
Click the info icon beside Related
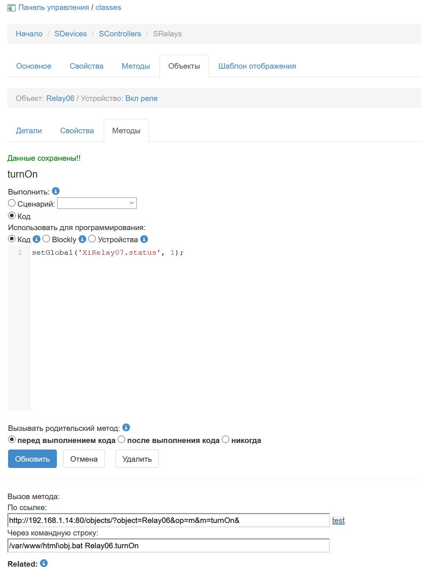[44, 563]
